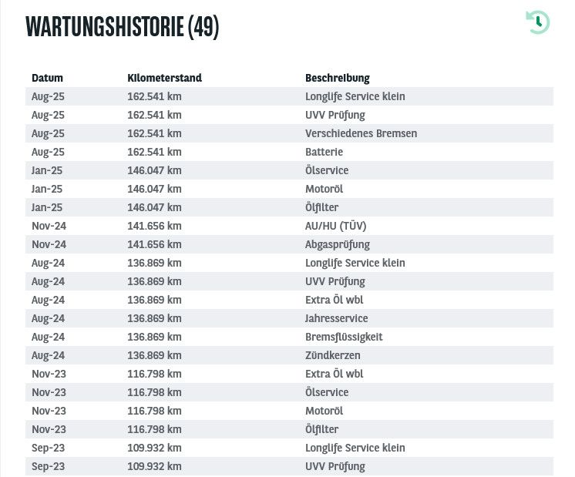The width and height of the screenshot is (575, 477).
Task: Click the Aug-24 Extra Öl wbl entry
Action: click(334, 300)
